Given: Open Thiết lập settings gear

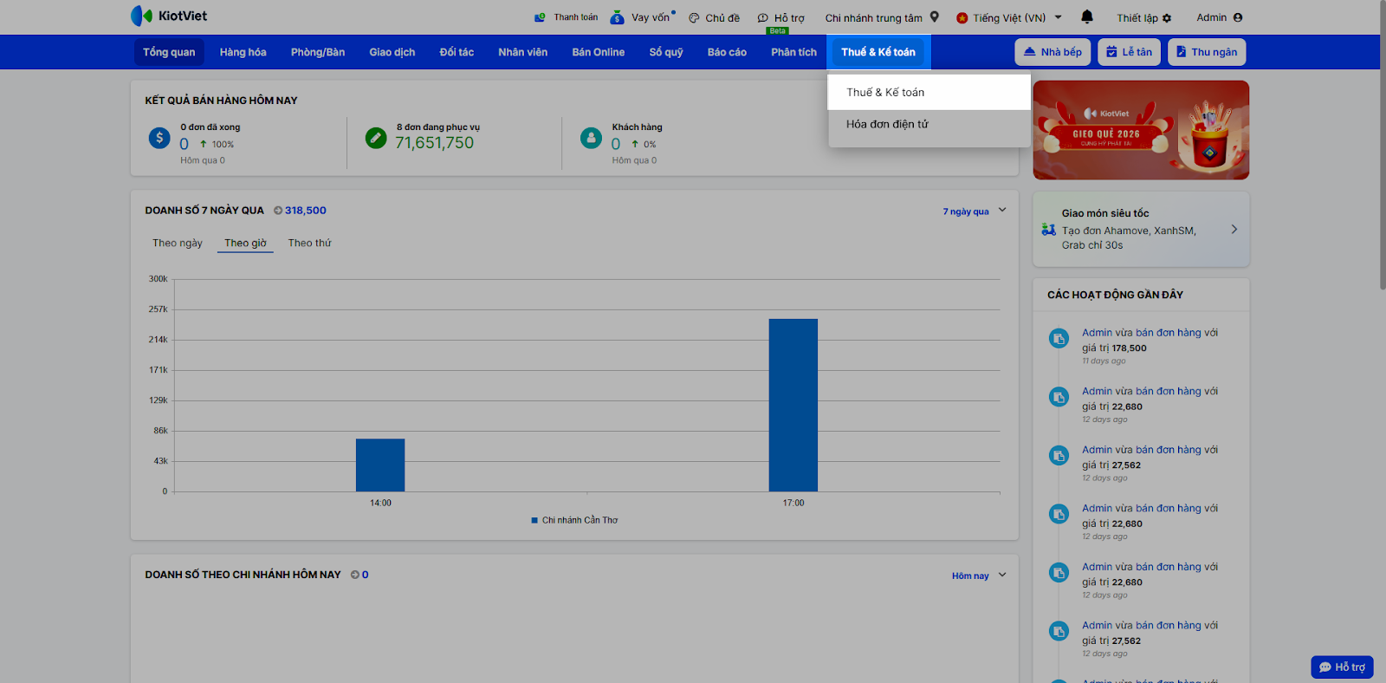Looking at the screenshot, I should 1167,18.
